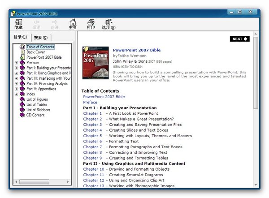Click the book icon beside List of Tables

22,104
